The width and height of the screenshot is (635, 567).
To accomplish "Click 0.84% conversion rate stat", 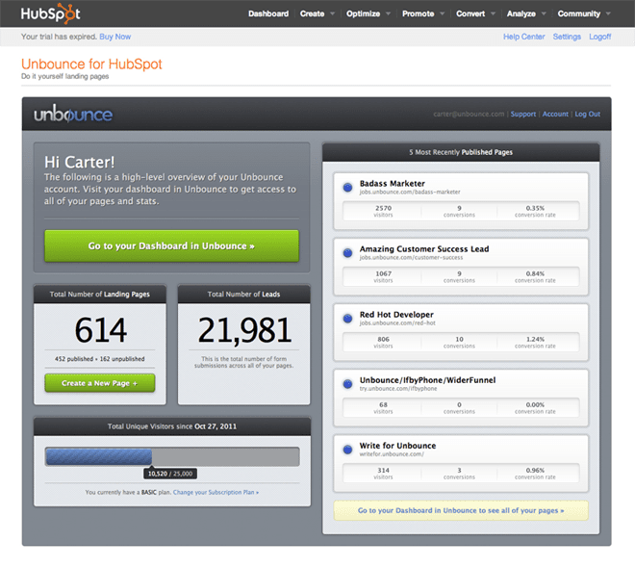I will tap(535, 276).
